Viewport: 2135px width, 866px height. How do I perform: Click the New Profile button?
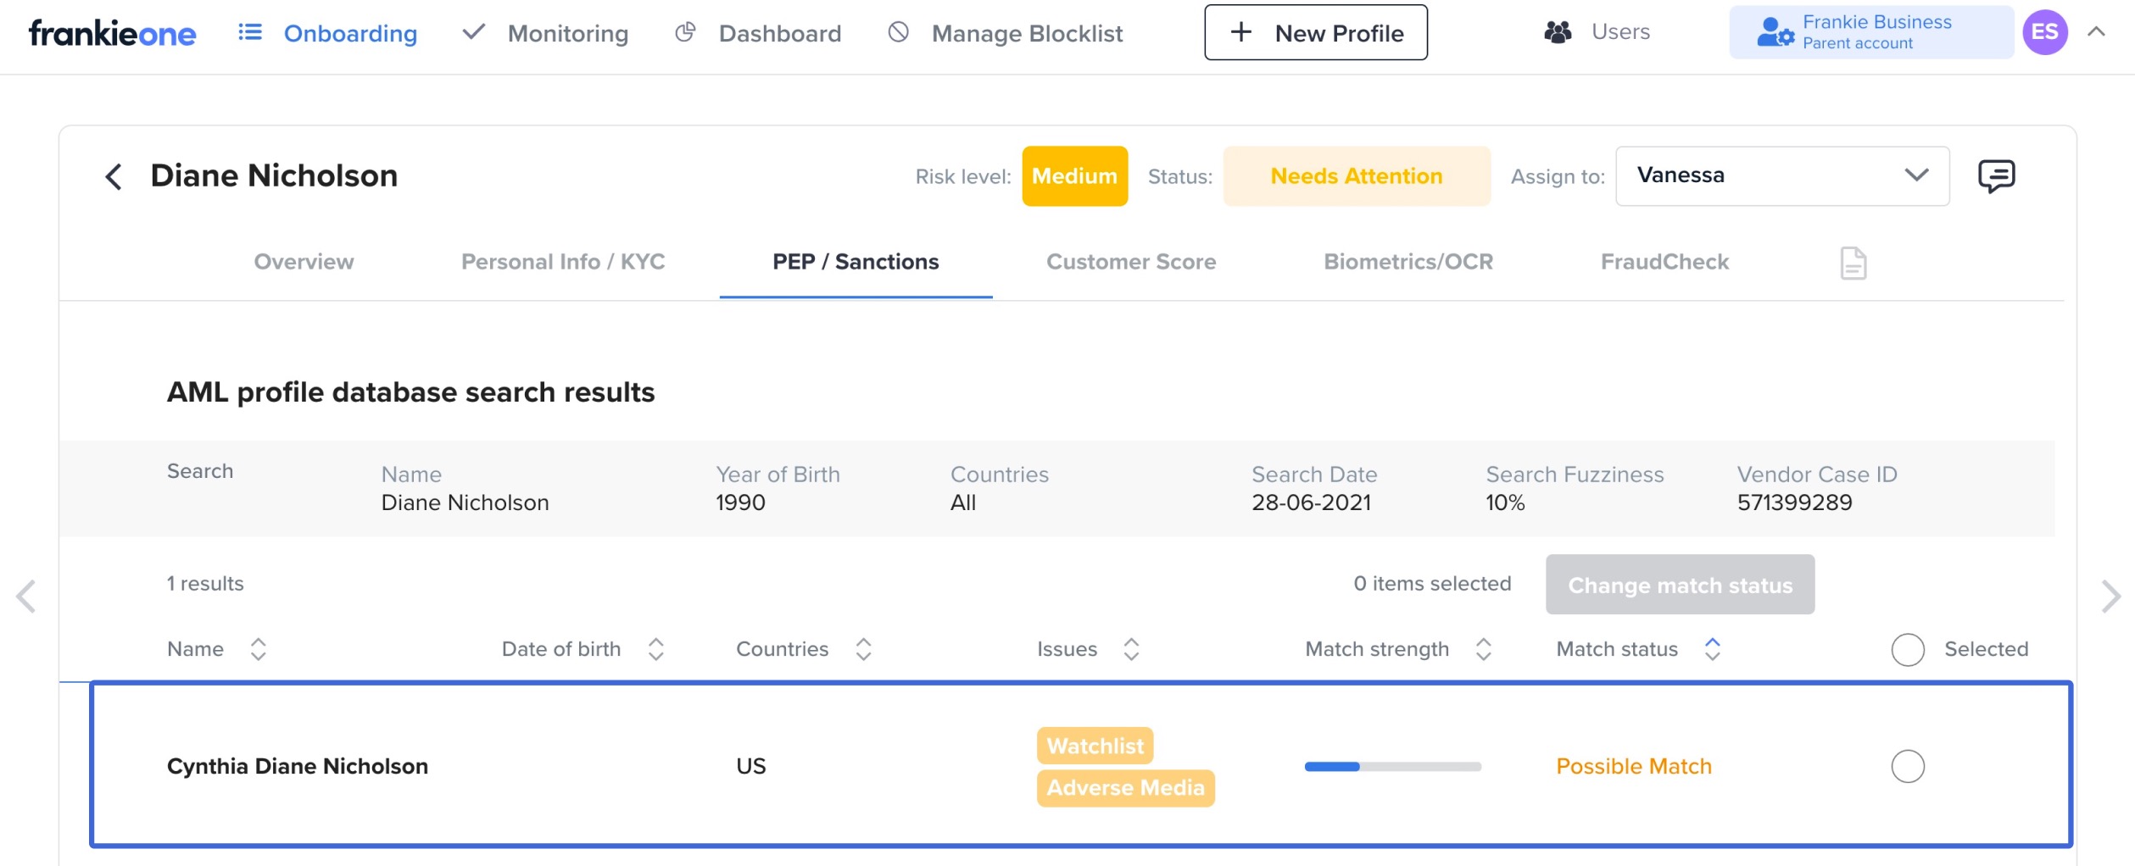[1315, 33]
